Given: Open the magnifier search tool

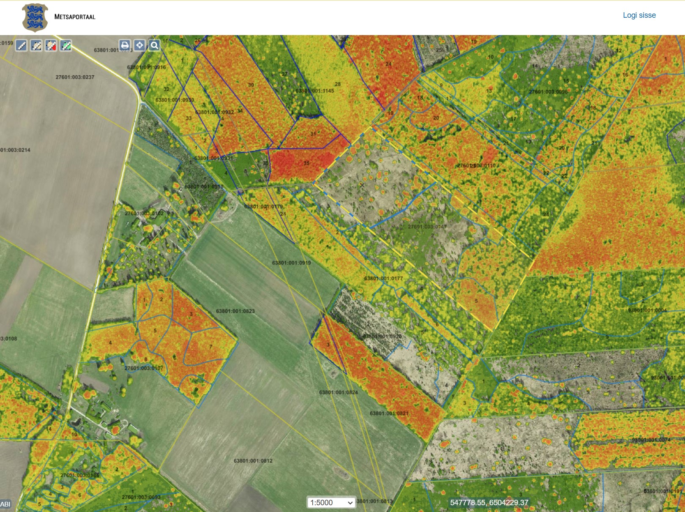Looking at the screenshot, I should 154,45.
